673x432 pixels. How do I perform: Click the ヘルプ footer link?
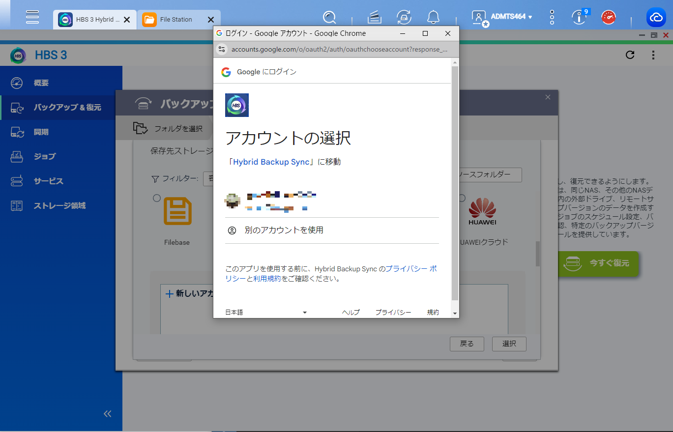pos(351,312)
